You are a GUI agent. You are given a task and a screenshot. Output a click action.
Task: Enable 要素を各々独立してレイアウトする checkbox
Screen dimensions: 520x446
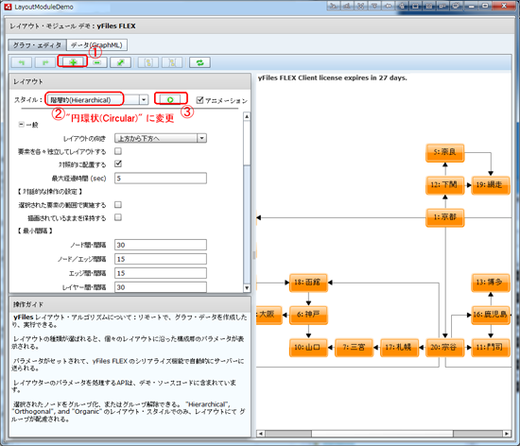[x=118, y=151]
